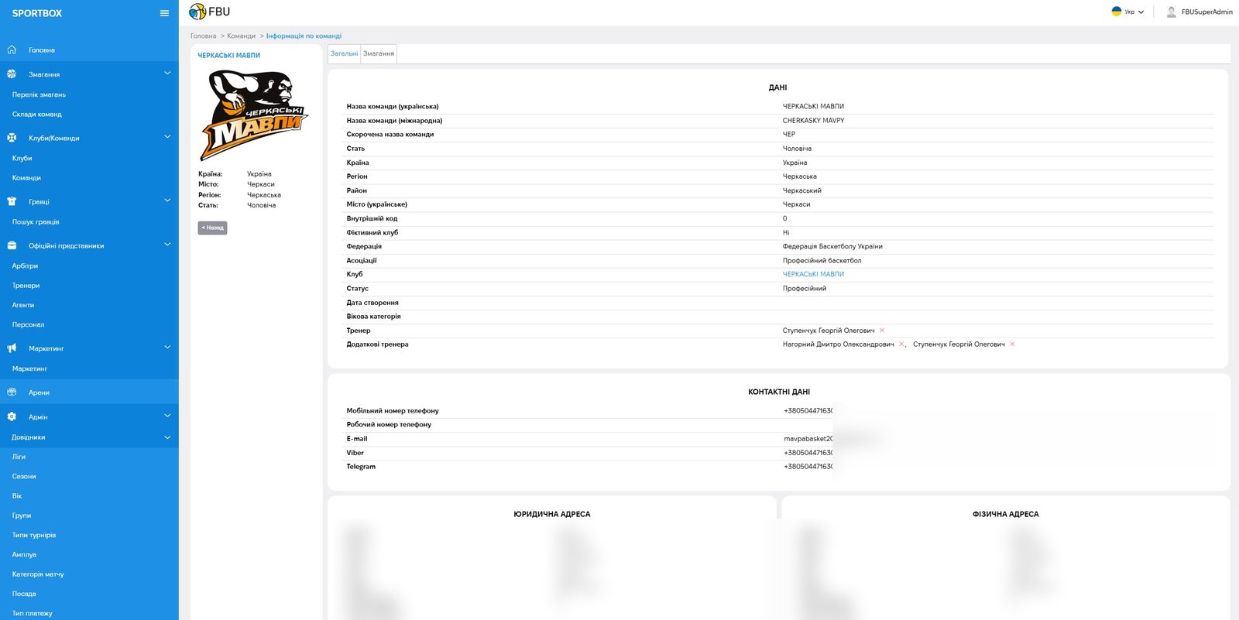Collapse the sidebar with the hamburger icon
This screenshot has height=620, width=1239.
[164, 13]
